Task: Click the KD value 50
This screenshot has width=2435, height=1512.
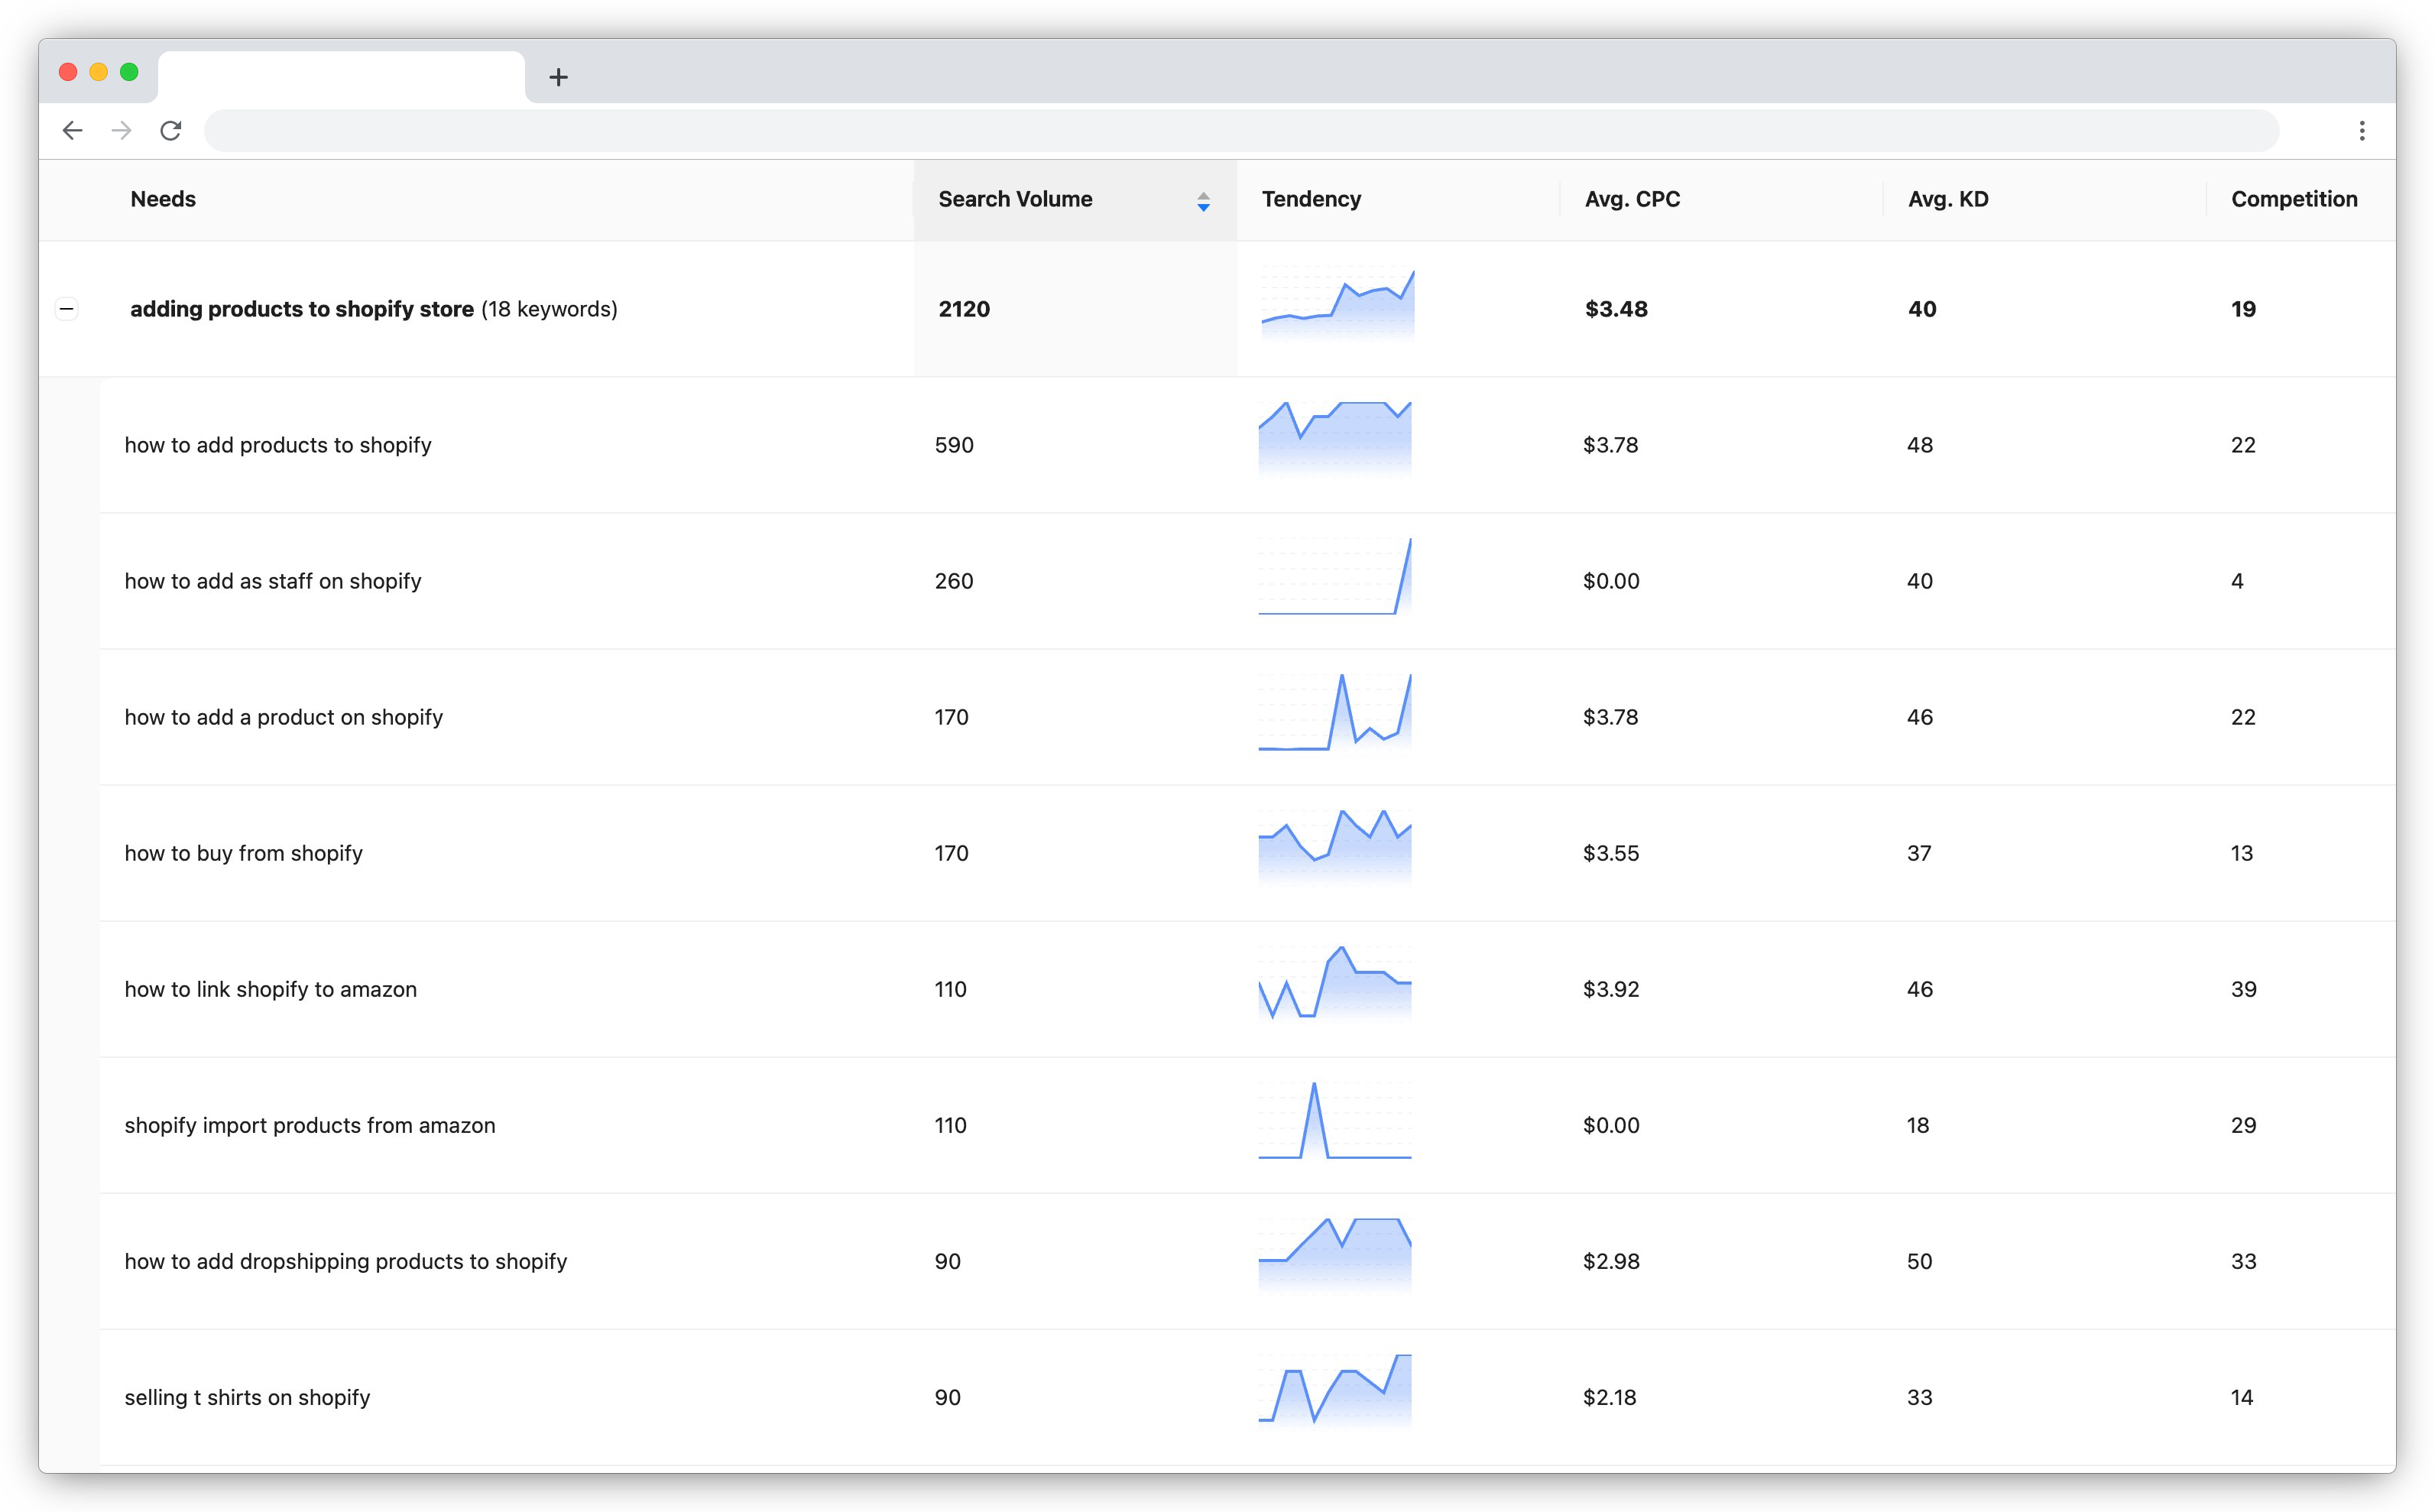Action: coord(1919,1261)
